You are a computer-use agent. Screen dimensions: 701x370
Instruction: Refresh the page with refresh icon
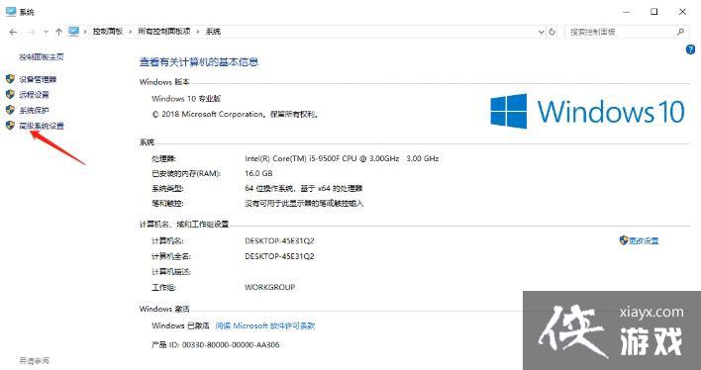(552, 32)
